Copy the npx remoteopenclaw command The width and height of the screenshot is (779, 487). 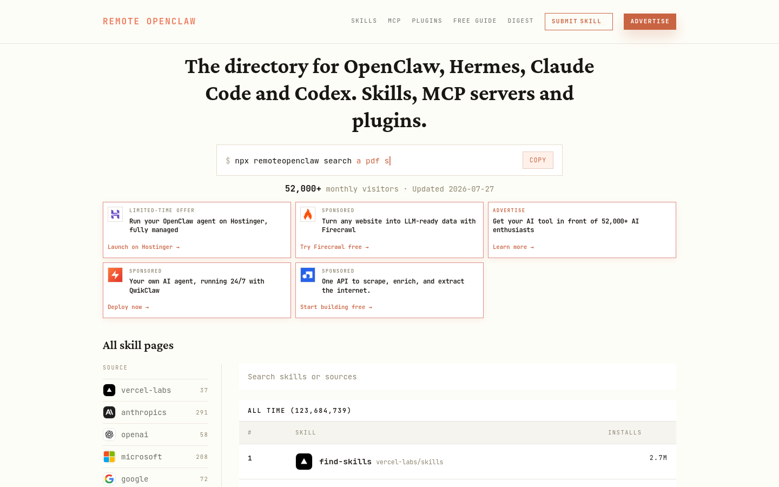tap(538, 160)
